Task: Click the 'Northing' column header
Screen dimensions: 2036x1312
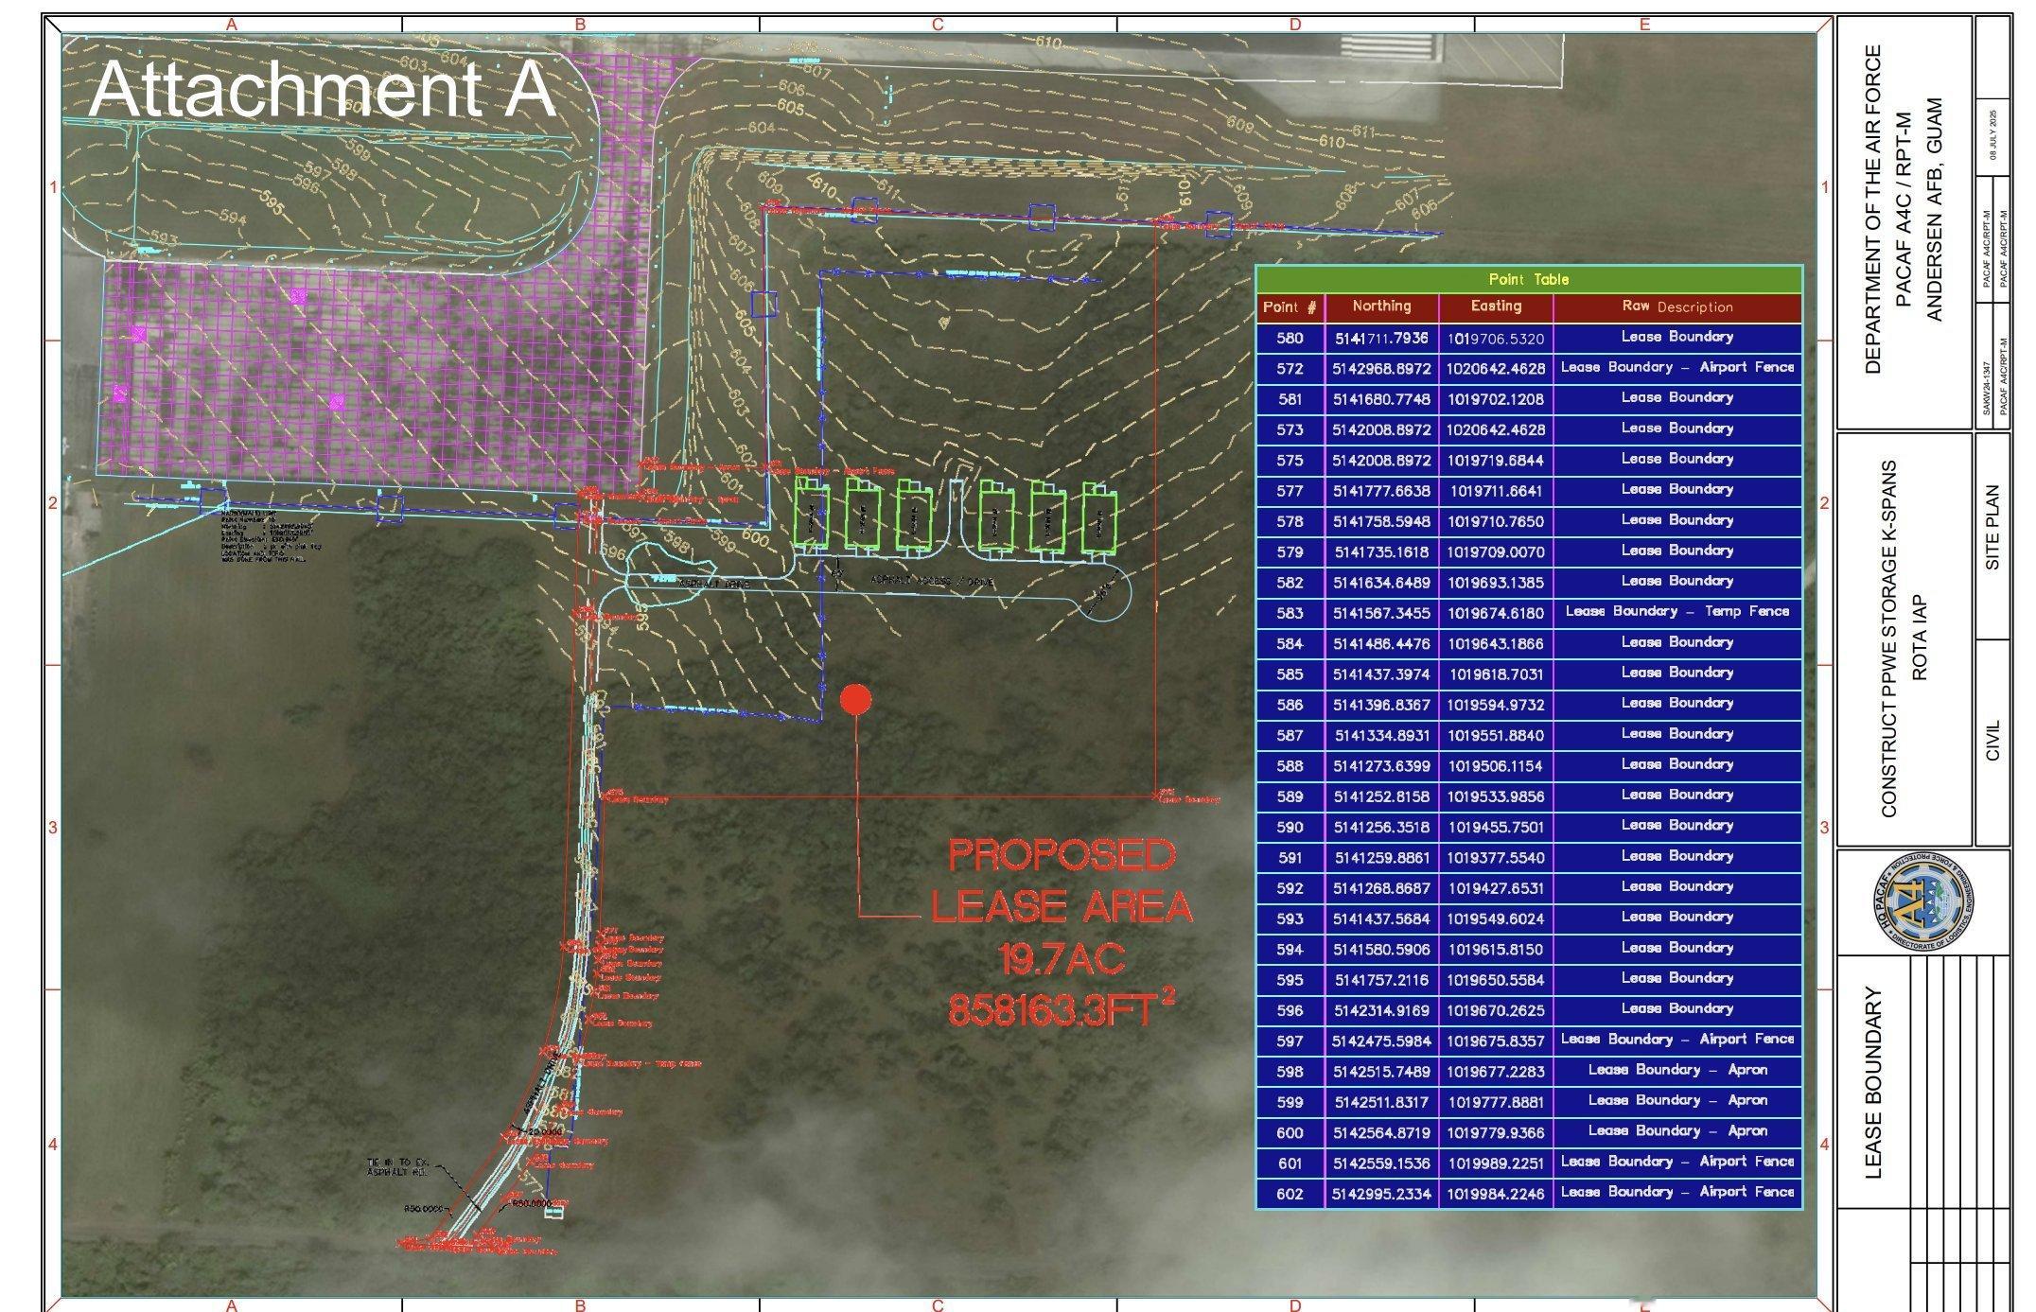Action: click(1381, 306)
